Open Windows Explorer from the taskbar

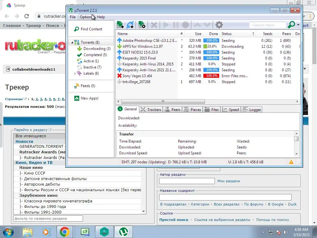28,232
